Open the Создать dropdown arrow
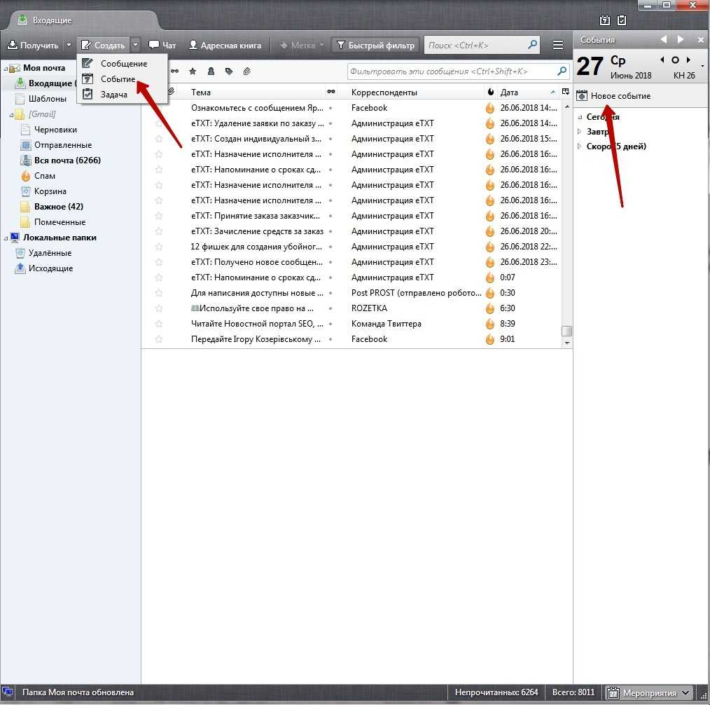The image size is (710, 705). [135, 46]
